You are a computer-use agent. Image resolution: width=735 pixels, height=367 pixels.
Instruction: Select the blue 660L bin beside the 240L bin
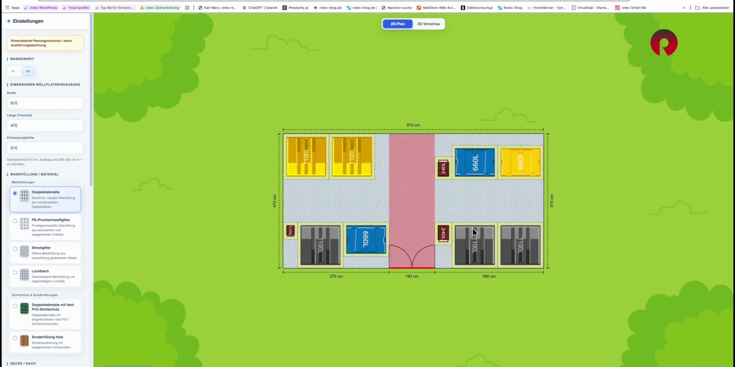tap(475, 162)
